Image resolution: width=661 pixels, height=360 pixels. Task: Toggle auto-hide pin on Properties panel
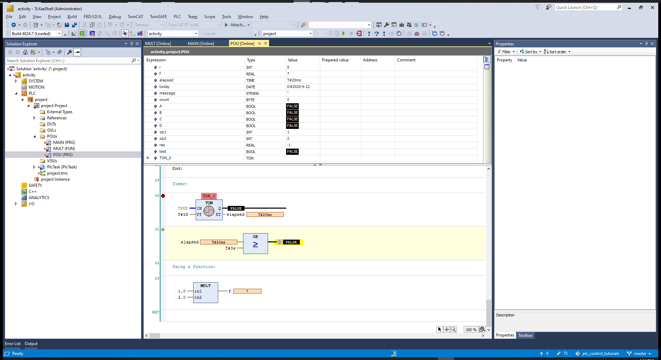pos(646,44)
